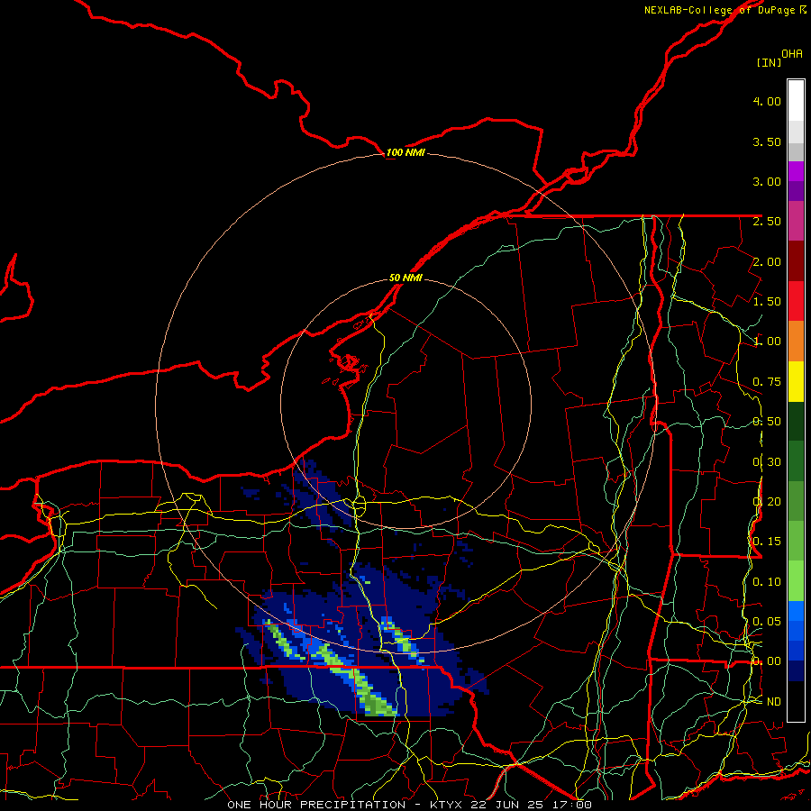This screenshot has width=811, height=811.
Task: Click the 0.20 legend value
Action: click(767, 502)
